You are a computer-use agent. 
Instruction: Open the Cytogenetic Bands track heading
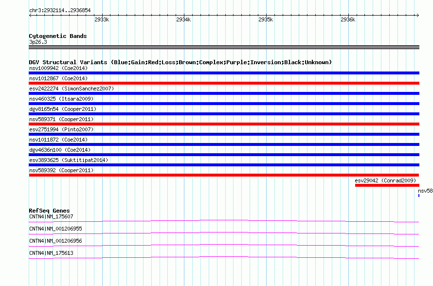pos(58,36)
